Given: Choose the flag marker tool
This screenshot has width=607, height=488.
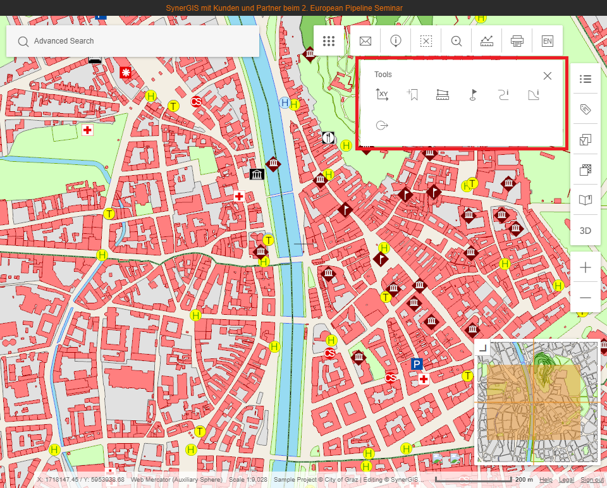Looking at the screenshot, I should [472, 95].
